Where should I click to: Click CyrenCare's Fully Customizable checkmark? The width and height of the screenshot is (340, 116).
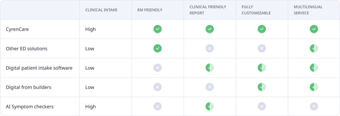pos(262,29)
